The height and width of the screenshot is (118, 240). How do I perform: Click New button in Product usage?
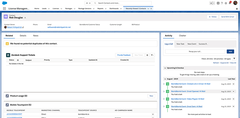pyautogui.click(x=151, y=96)
